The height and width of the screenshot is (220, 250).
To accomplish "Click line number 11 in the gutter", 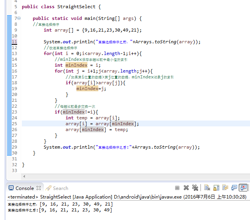I will [14, 42].
